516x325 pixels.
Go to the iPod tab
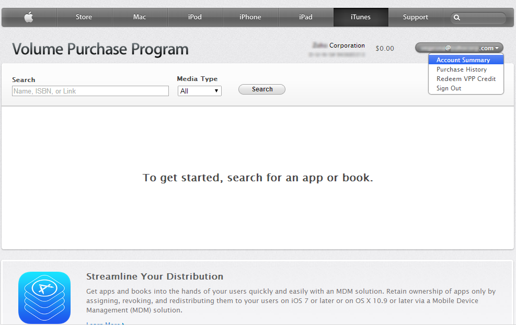(195, 17)
